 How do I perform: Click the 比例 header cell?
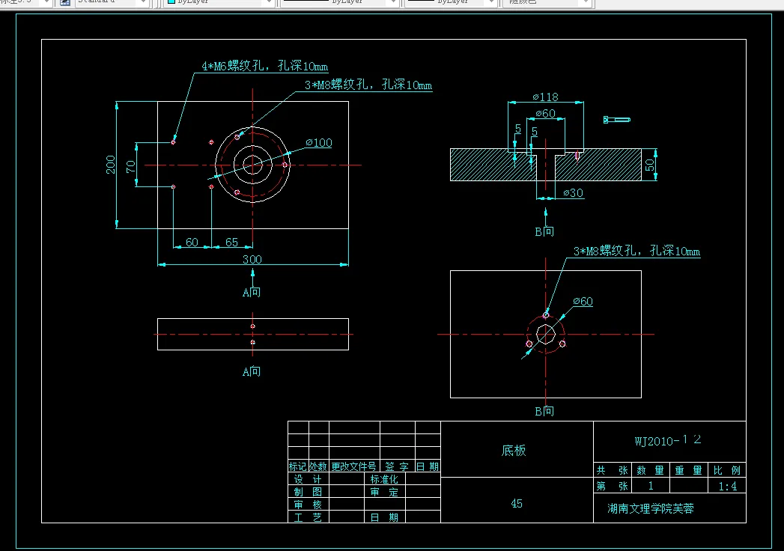(x=727, y=470)
